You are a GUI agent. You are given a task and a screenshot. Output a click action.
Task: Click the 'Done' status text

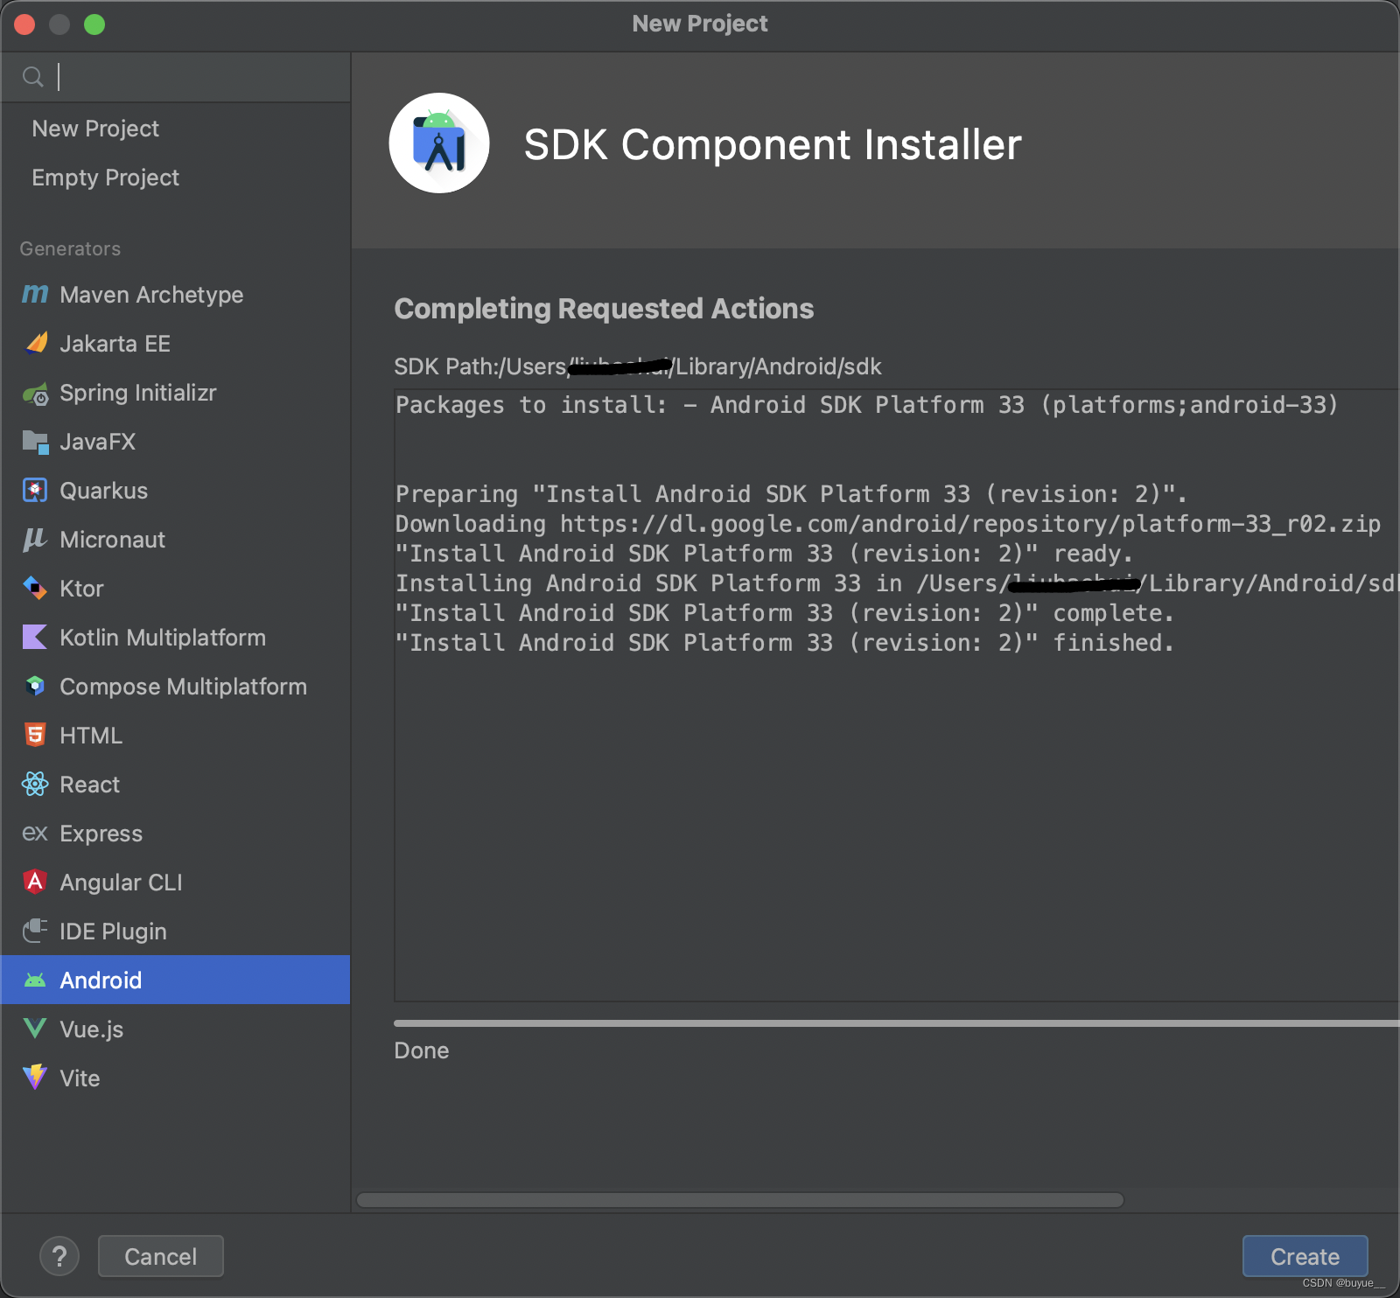(422, 1050)
